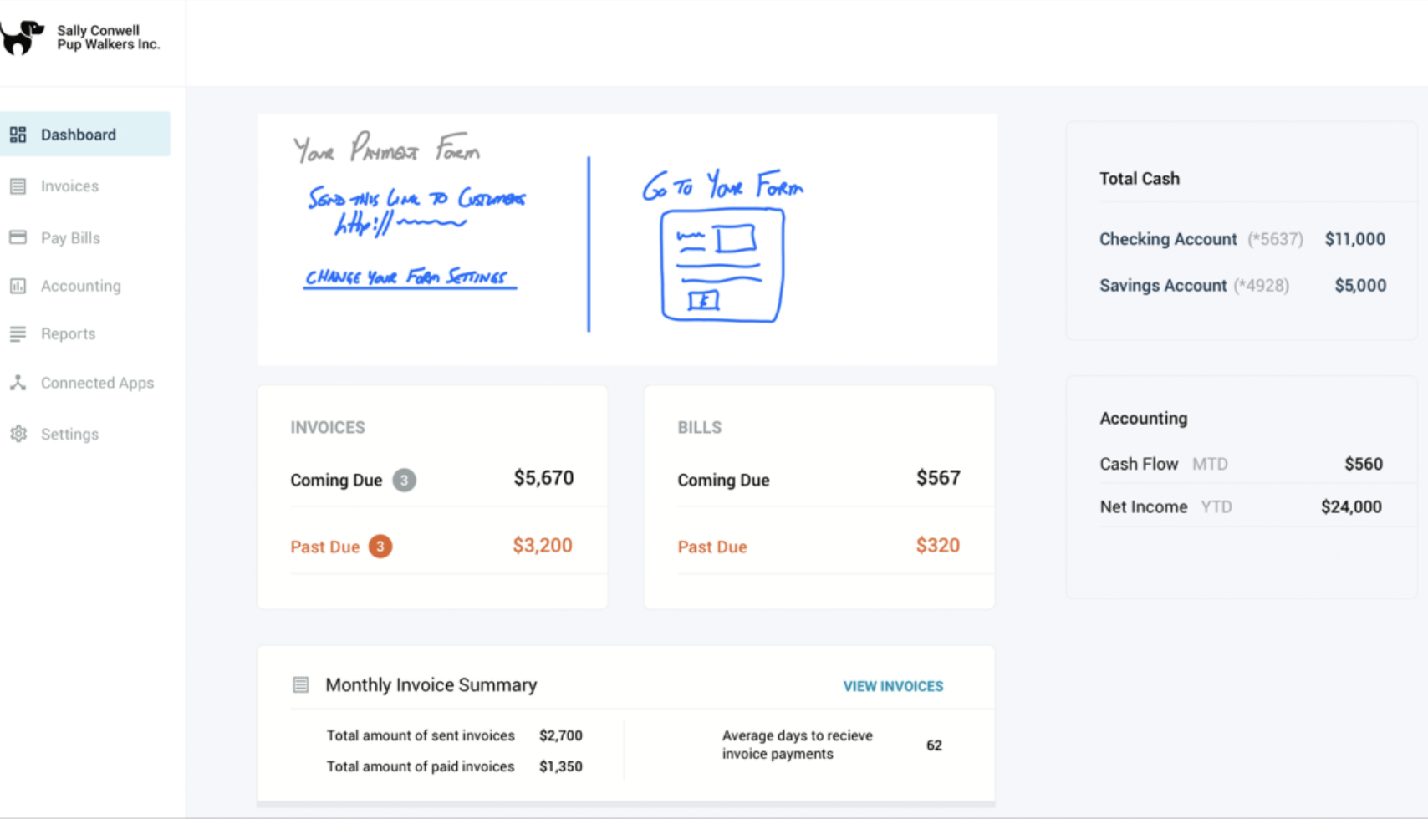
Task: Open Connected Apps from the sidebar
Action: click(97, 383)
